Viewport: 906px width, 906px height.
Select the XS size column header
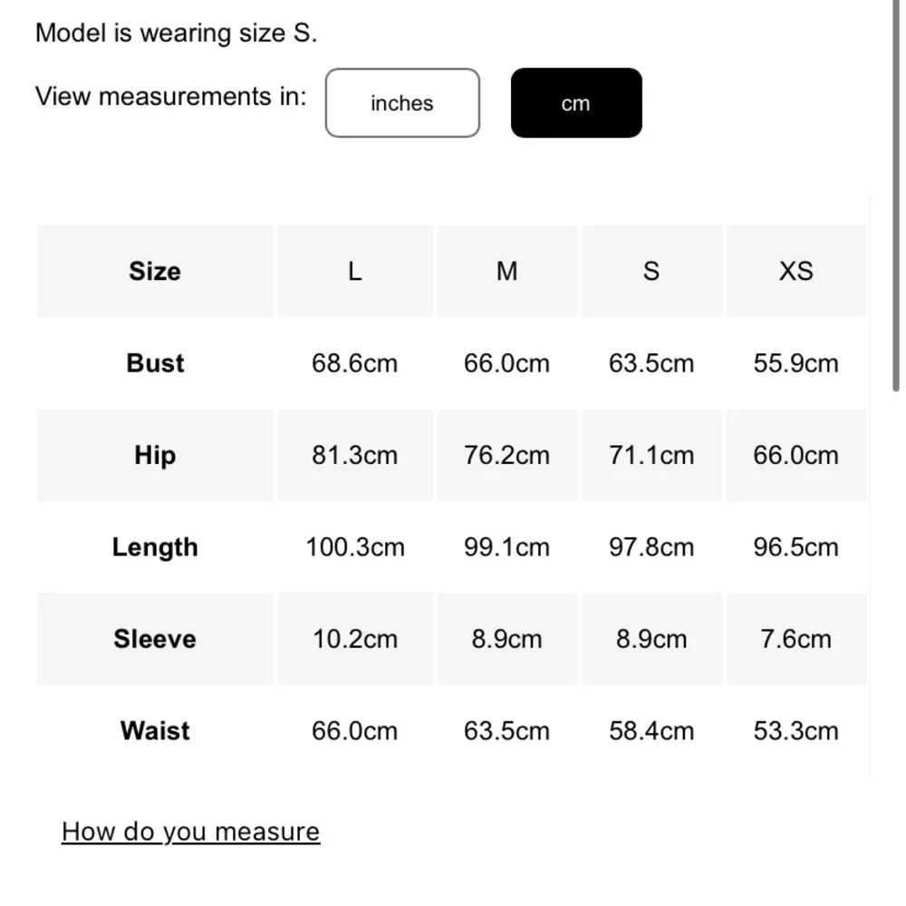796,271
